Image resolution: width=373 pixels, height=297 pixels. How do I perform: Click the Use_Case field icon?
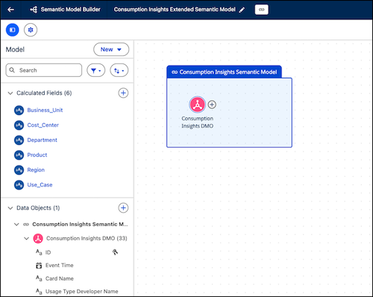click(19, 185)
